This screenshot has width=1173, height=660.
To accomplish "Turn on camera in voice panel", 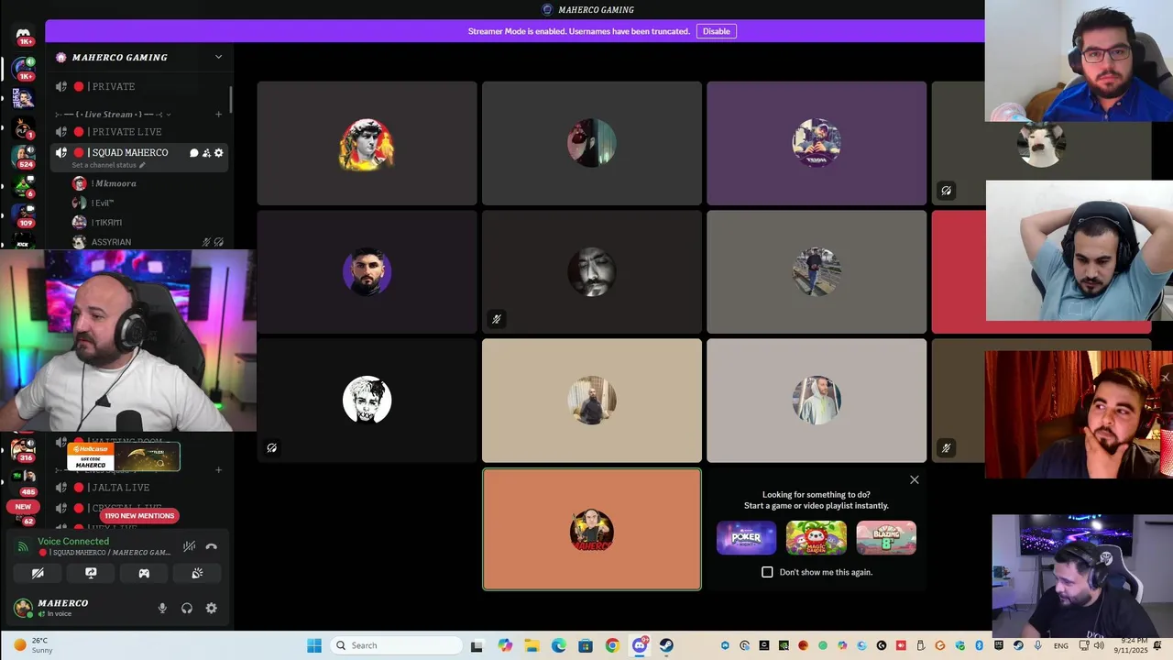I will pos(38,573).
